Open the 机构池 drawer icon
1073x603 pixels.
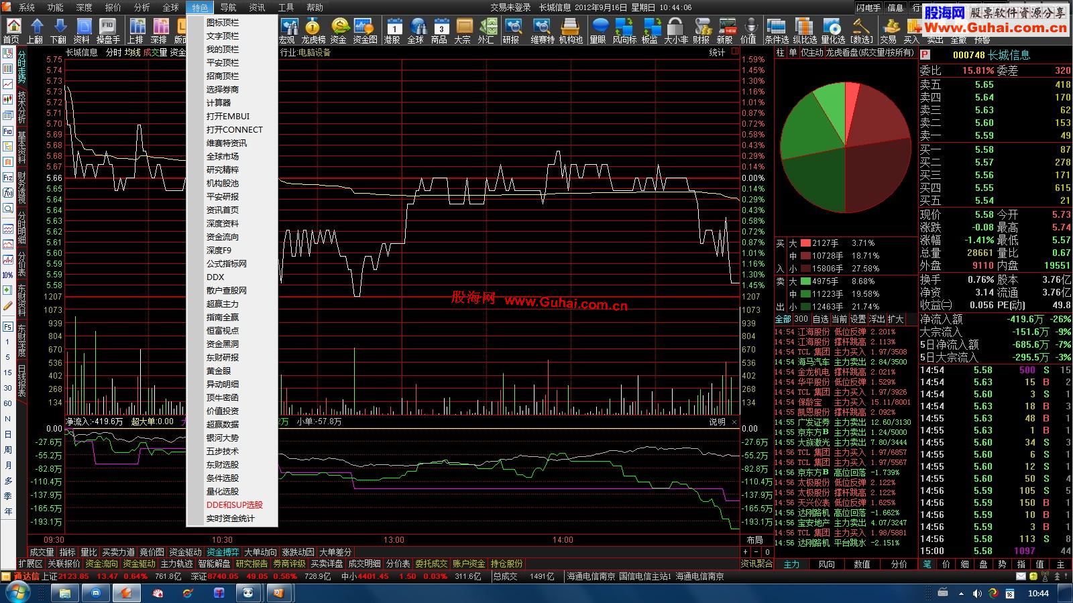(x=570, y=31)
